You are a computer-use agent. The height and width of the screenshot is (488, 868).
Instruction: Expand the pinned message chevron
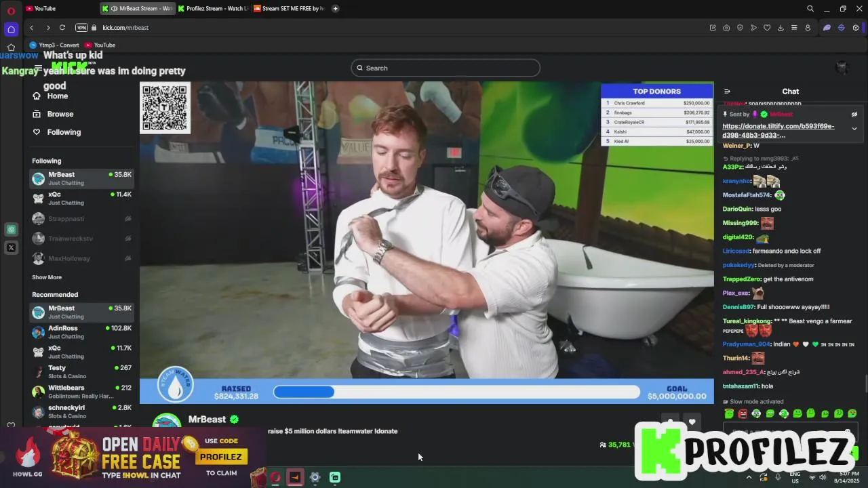(854, 128)
